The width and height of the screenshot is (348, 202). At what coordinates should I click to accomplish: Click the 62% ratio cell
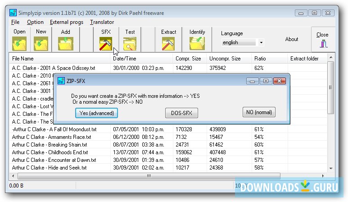tap(259, 68)
